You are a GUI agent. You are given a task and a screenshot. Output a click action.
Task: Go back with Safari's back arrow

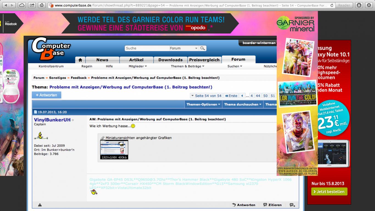pyautogui.click(x=6, y=5)
